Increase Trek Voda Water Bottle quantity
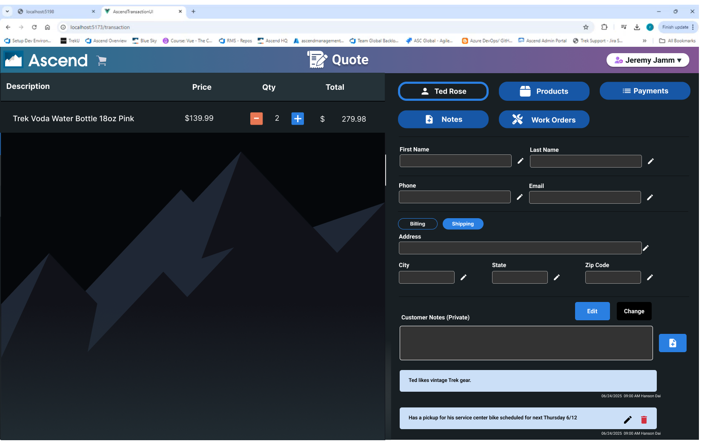Image resolution: width=710 pixels, height=447 pixels. click(x=298, y=119)
